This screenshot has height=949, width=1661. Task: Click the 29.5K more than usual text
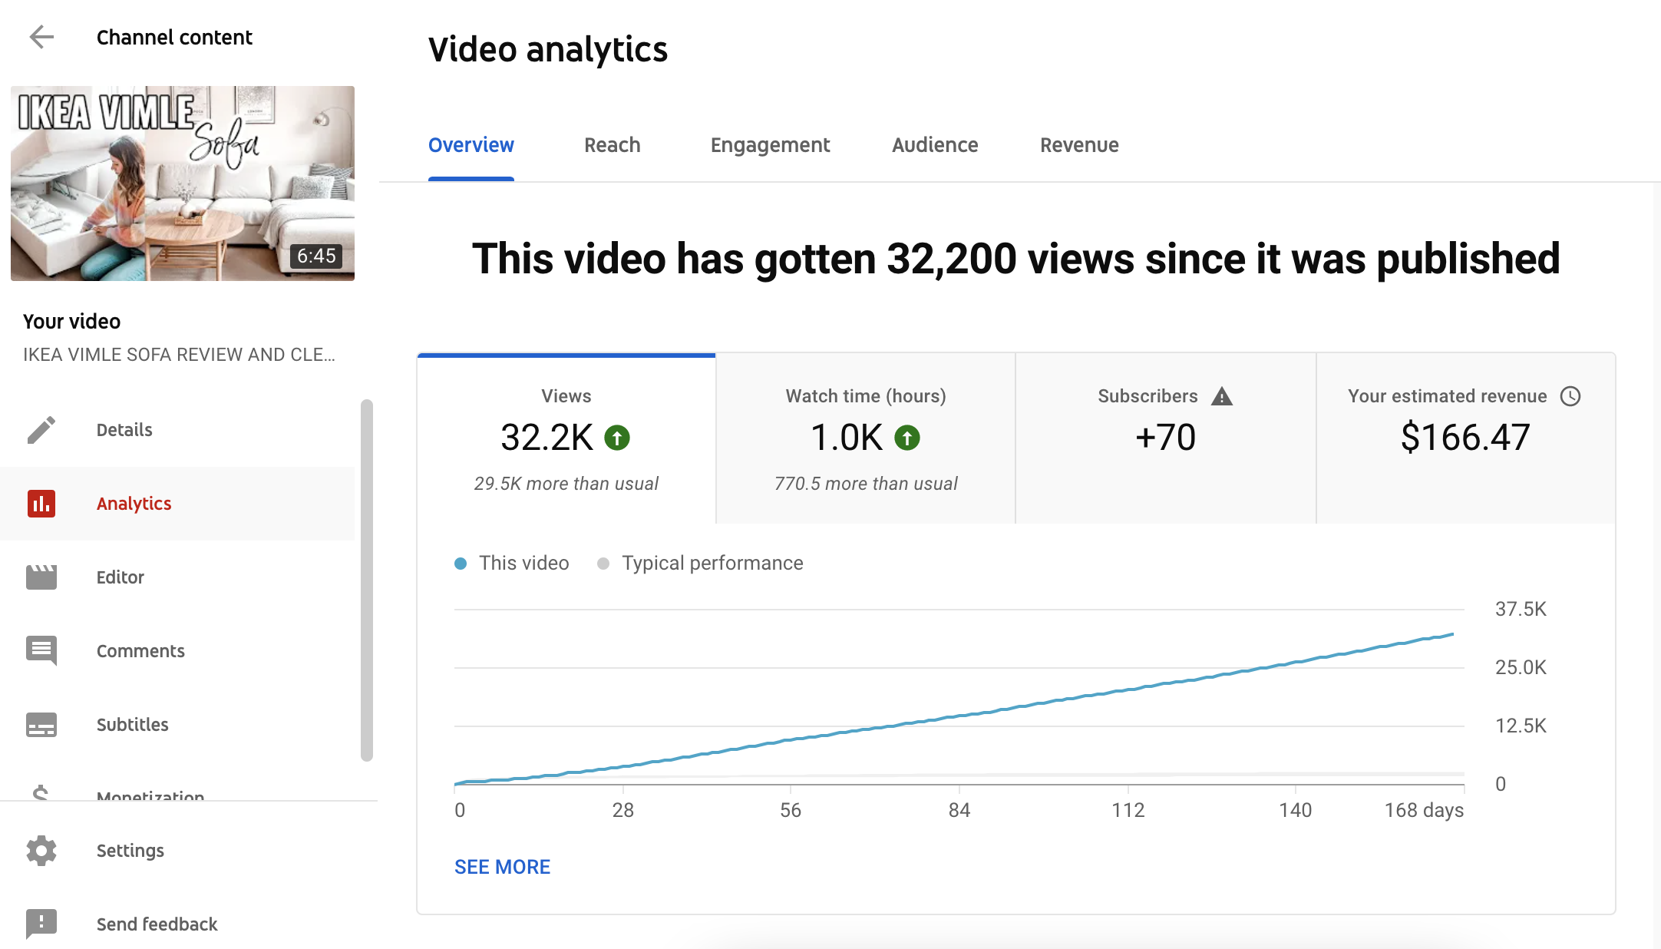(566, 484)
